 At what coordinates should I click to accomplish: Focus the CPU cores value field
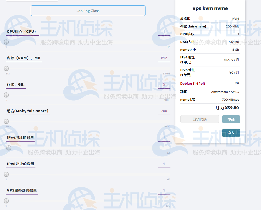click(164, 31)
